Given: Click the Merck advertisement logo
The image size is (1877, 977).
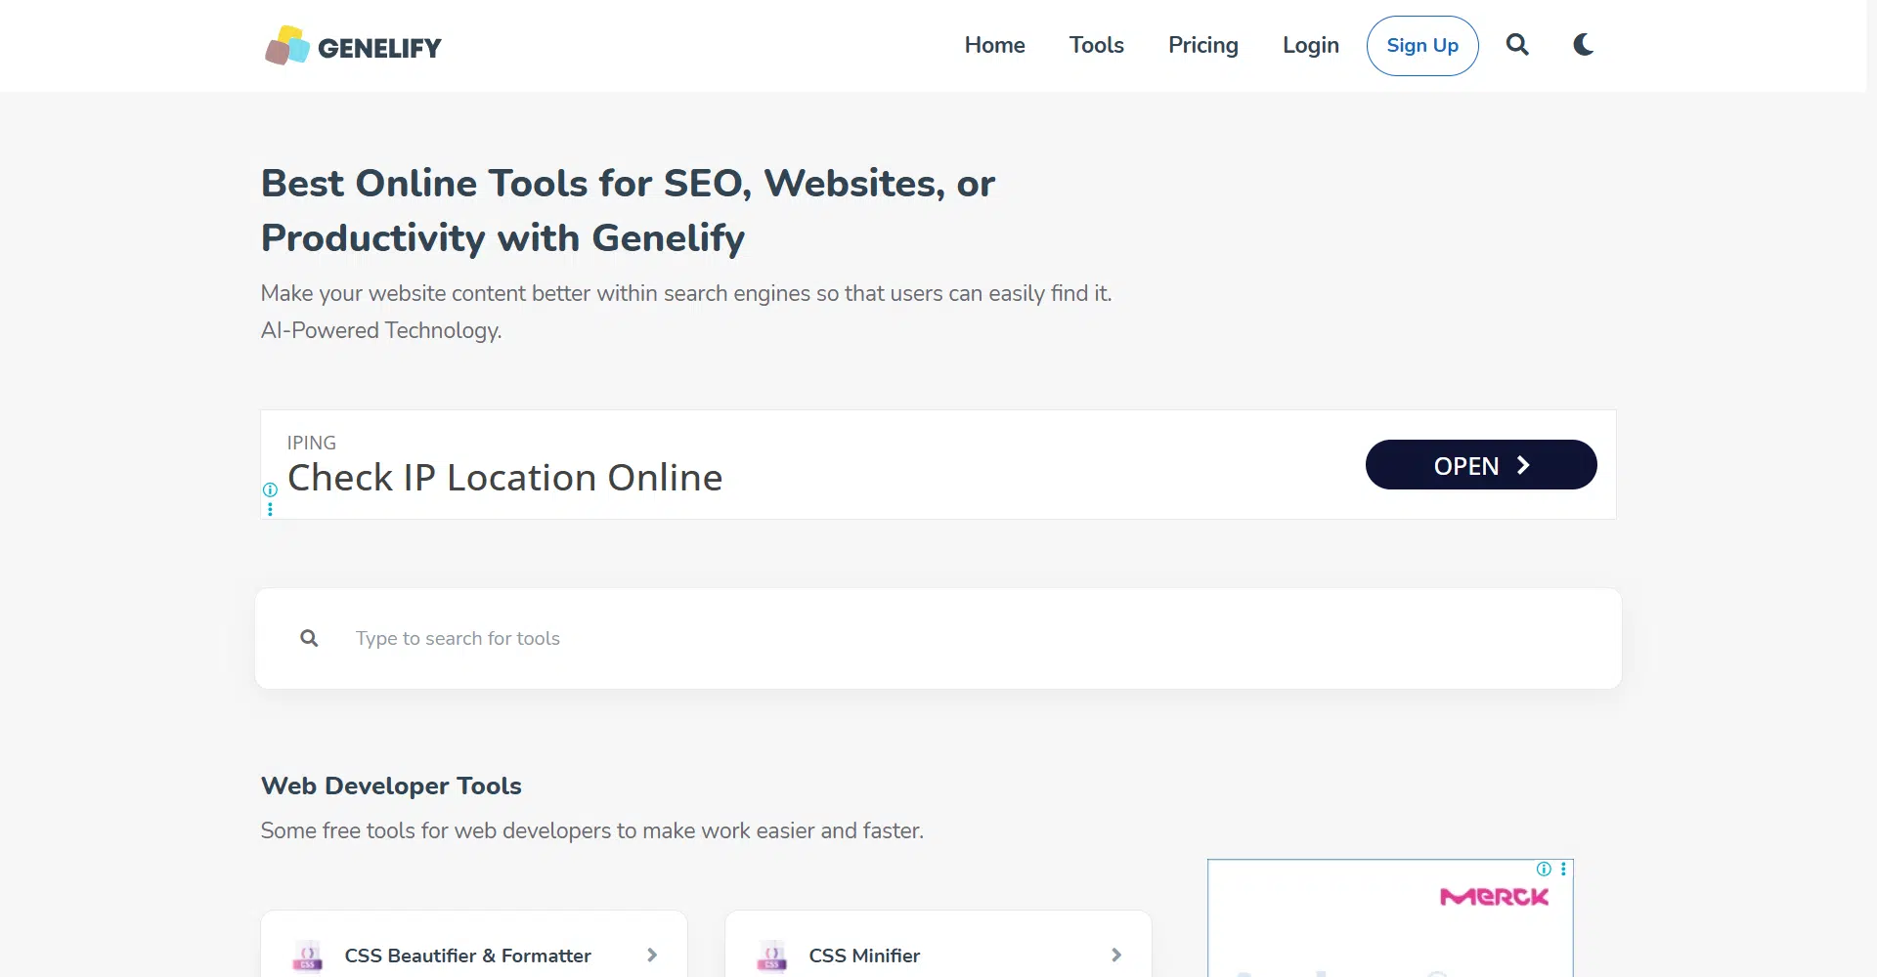Looking at the screenshot, I should click(1494, 897).
